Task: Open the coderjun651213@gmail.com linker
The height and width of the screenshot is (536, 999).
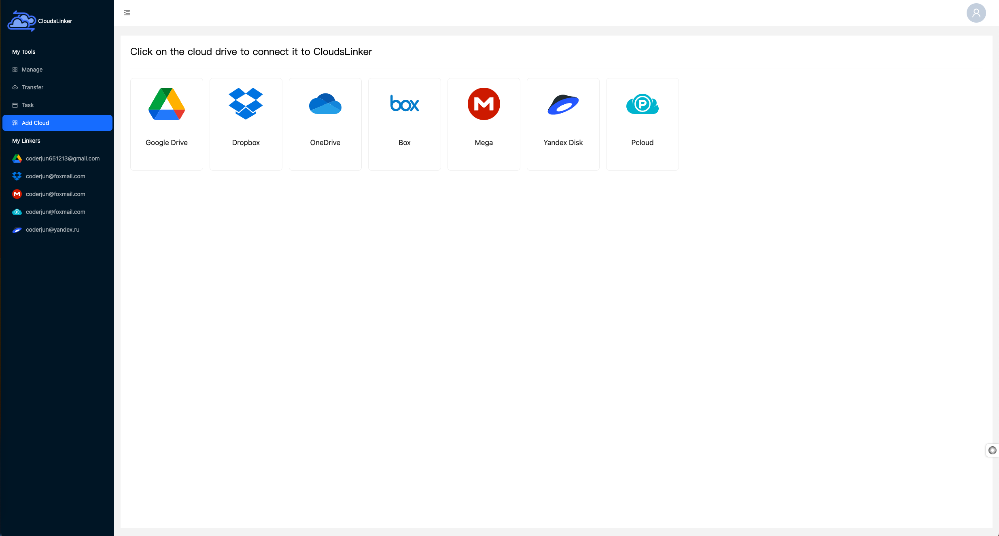Action: [57, 158]
